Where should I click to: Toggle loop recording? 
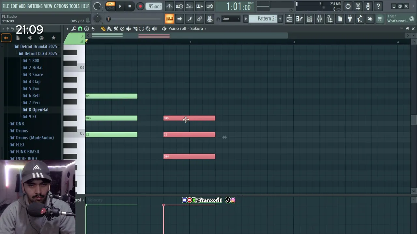(210, 6)
